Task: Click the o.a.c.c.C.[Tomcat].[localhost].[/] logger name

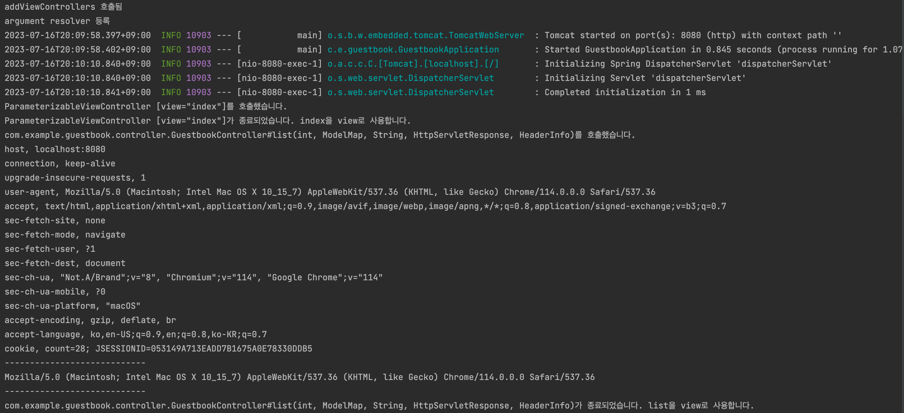Action: point(413,63)
